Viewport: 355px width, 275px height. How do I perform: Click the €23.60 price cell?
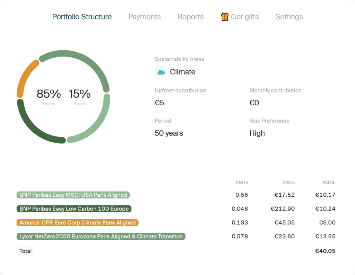point(285,236)
